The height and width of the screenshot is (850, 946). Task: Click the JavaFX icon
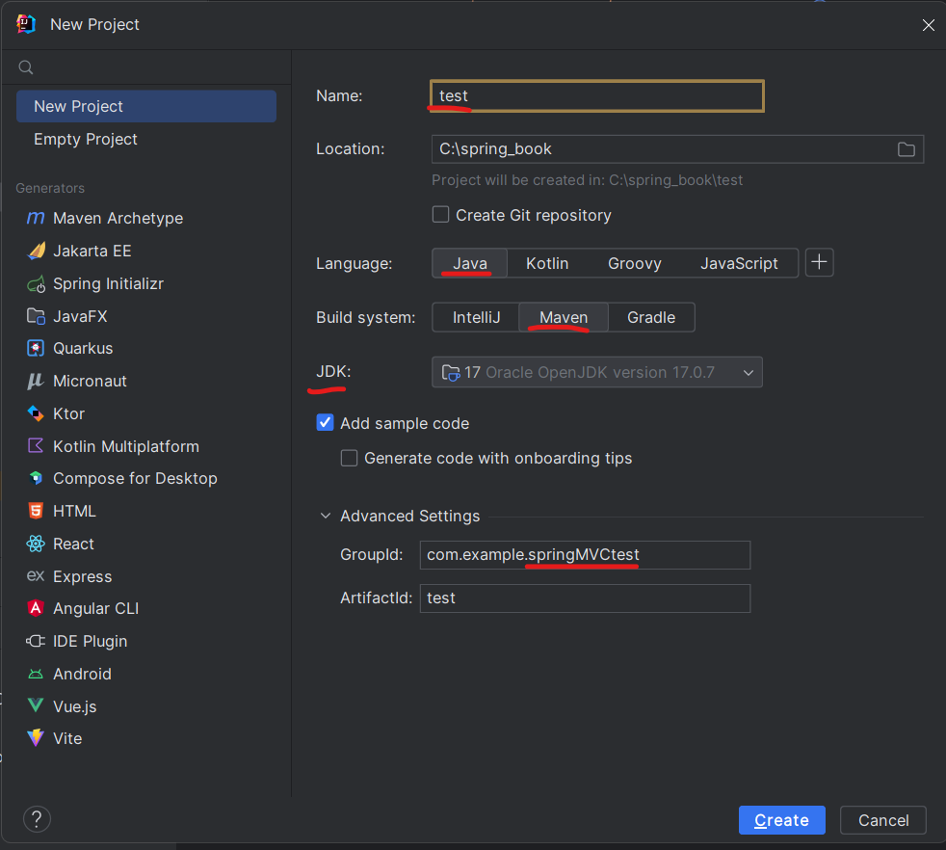pyautogui.click(x=37, y=316)
